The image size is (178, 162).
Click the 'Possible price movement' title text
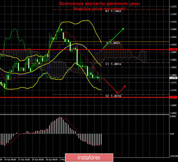tap(99, 9)
